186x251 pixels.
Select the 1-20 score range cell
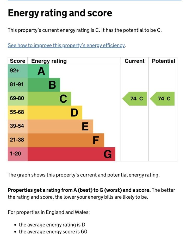tap(17, 154)
